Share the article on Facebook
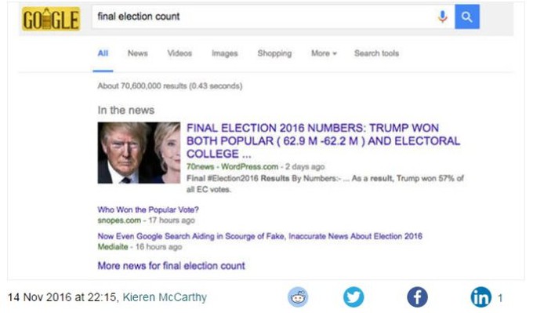The height and width of the screenshot is (313, 533). [x=417, y=297]
